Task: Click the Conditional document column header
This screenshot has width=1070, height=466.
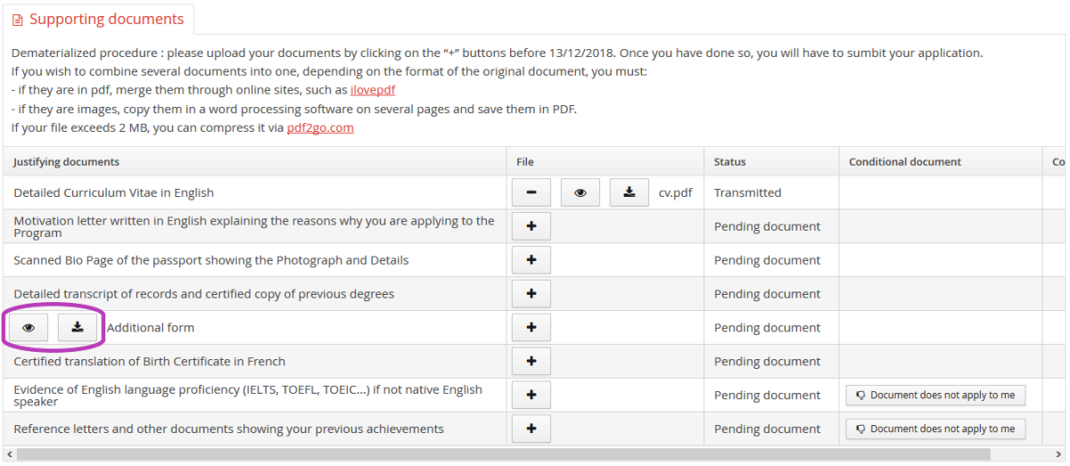Action: (905, 162)
